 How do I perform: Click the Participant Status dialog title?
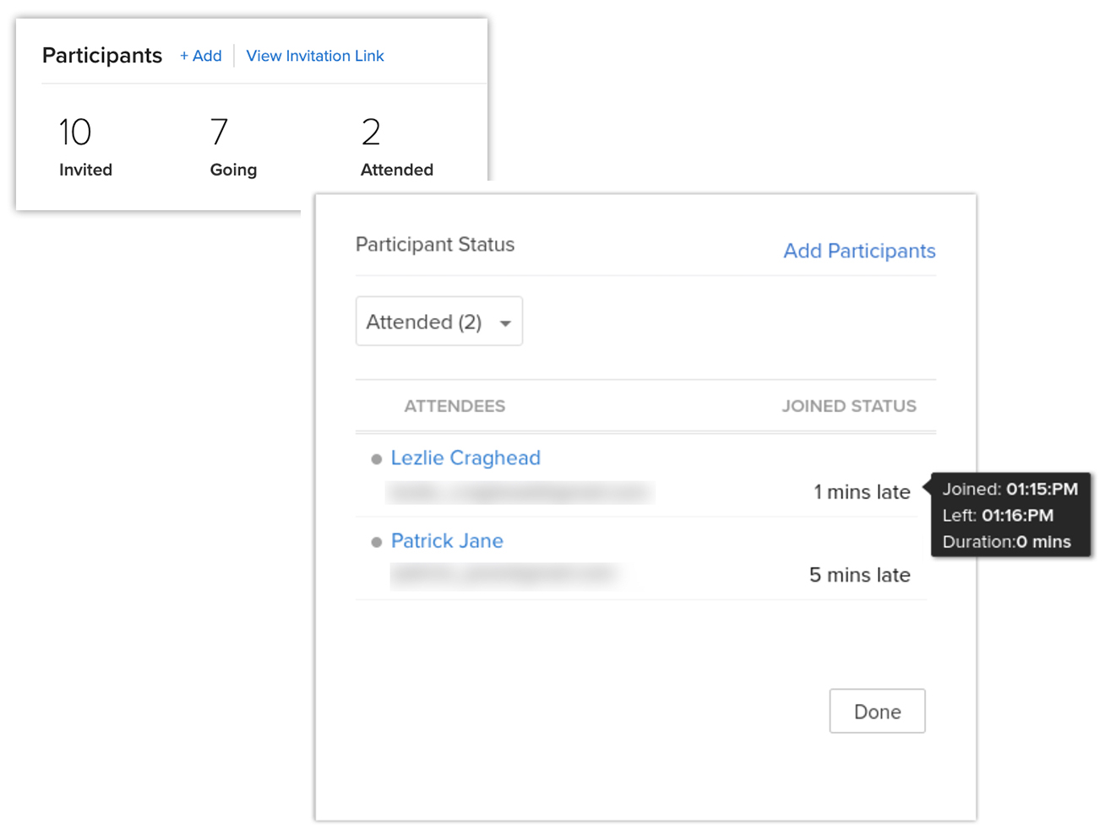tap(435, 245)
